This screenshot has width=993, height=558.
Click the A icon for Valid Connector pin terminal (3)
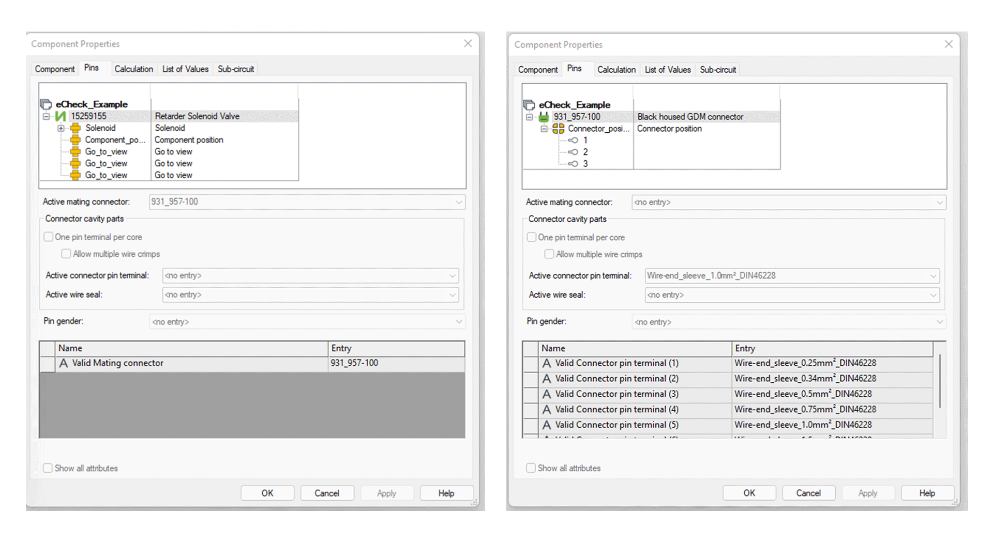(546, 394)
